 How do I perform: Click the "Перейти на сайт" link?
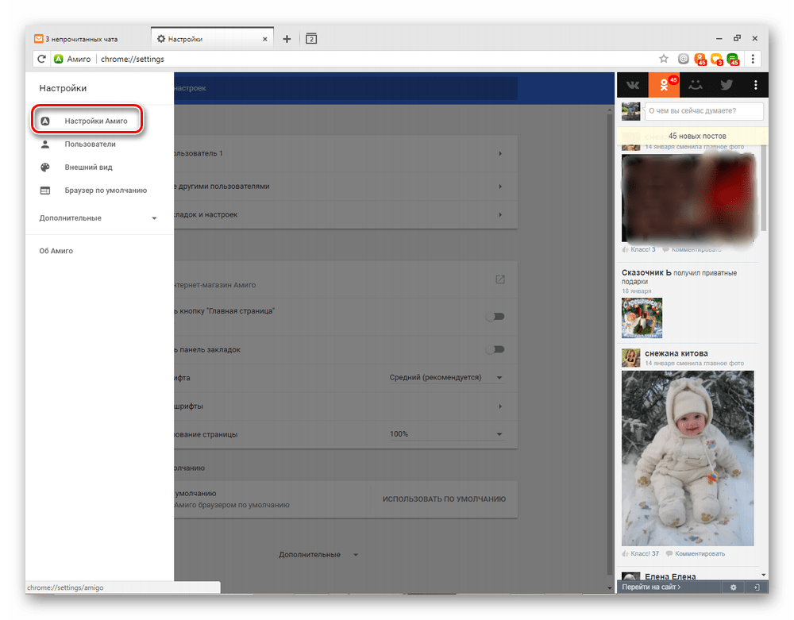(x=651, y=587)
